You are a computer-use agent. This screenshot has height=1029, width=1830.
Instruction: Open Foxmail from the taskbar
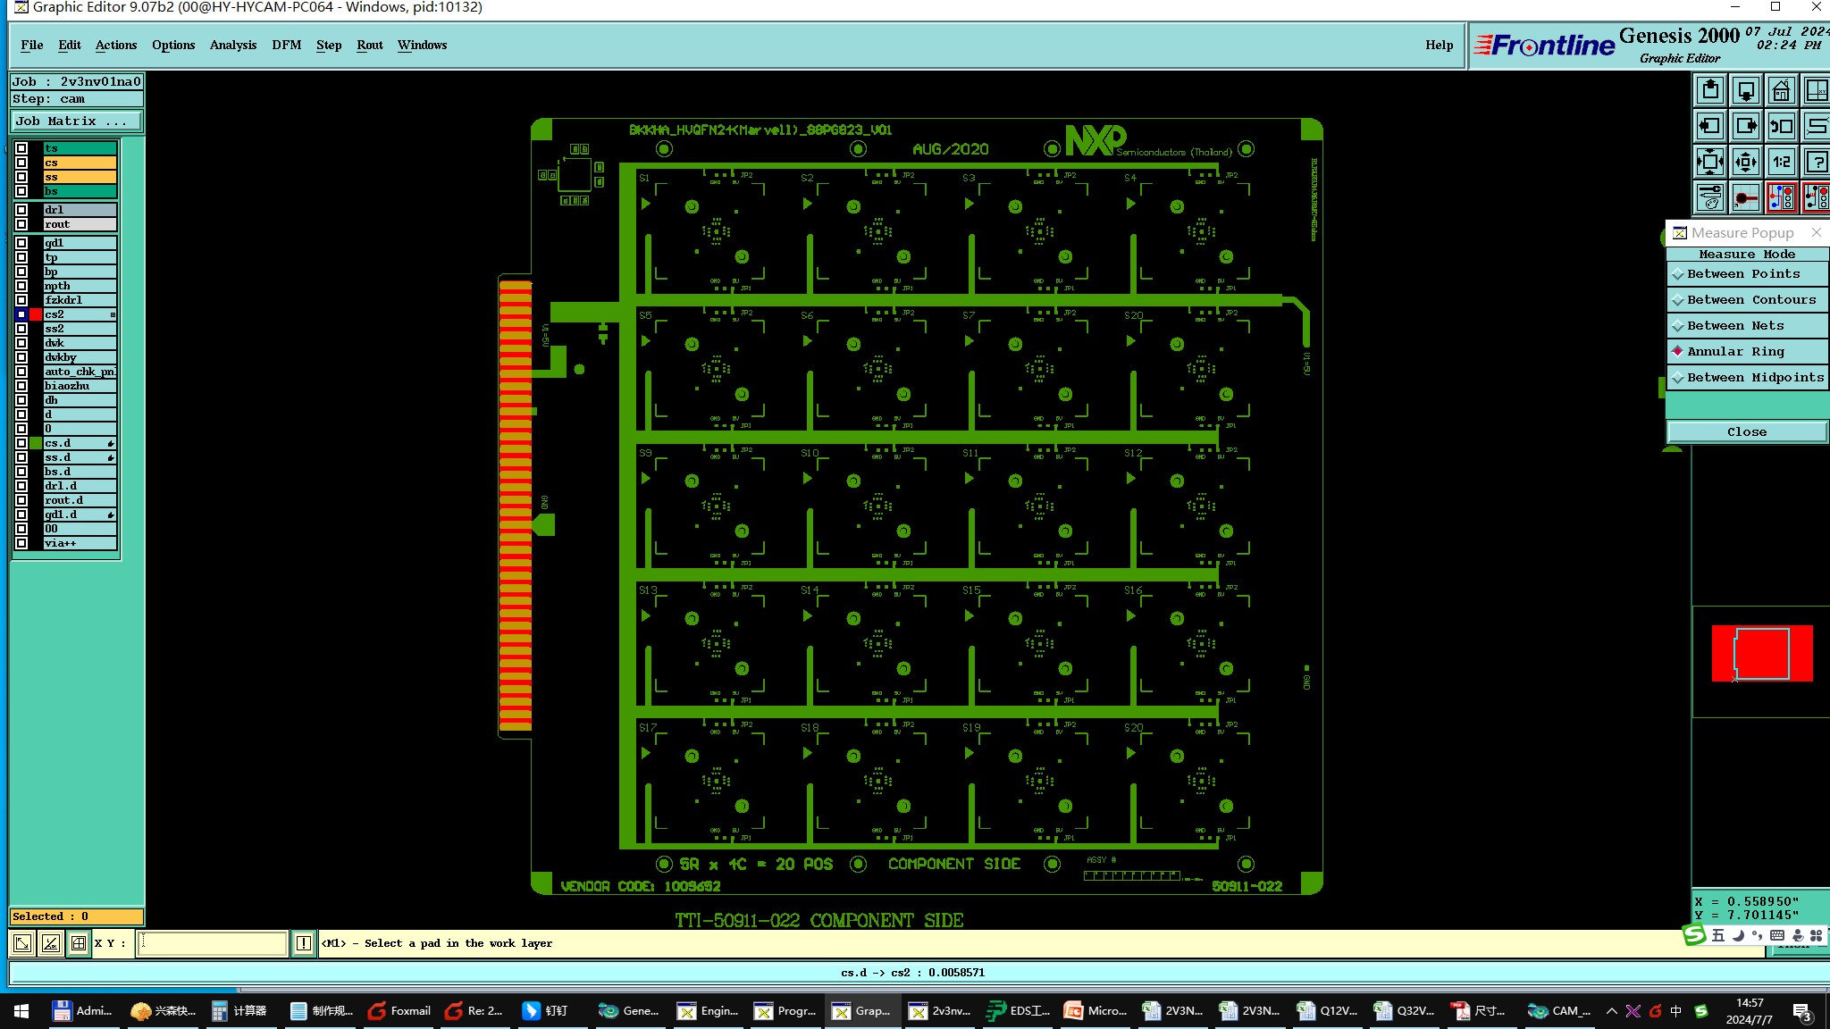click(399, 1011)
